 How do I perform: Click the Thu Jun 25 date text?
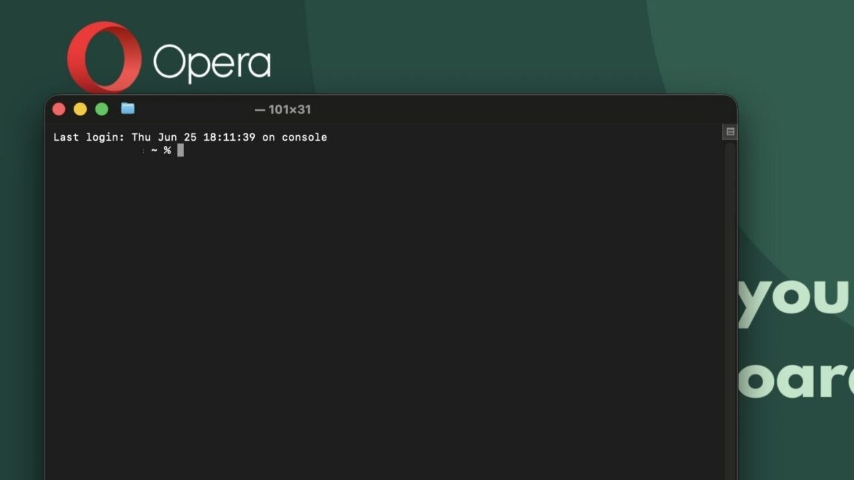pos(164,137)
